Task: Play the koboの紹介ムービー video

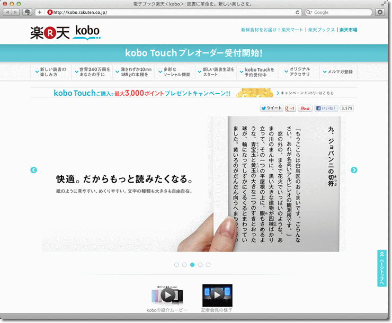Action: click(167, 295)
